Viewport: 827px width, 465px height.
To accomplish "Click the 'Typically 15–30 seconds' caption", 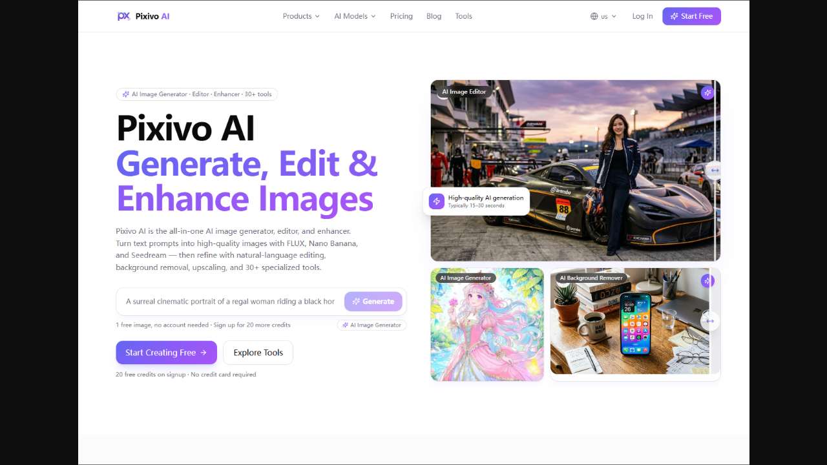I will tap(477, 205).
